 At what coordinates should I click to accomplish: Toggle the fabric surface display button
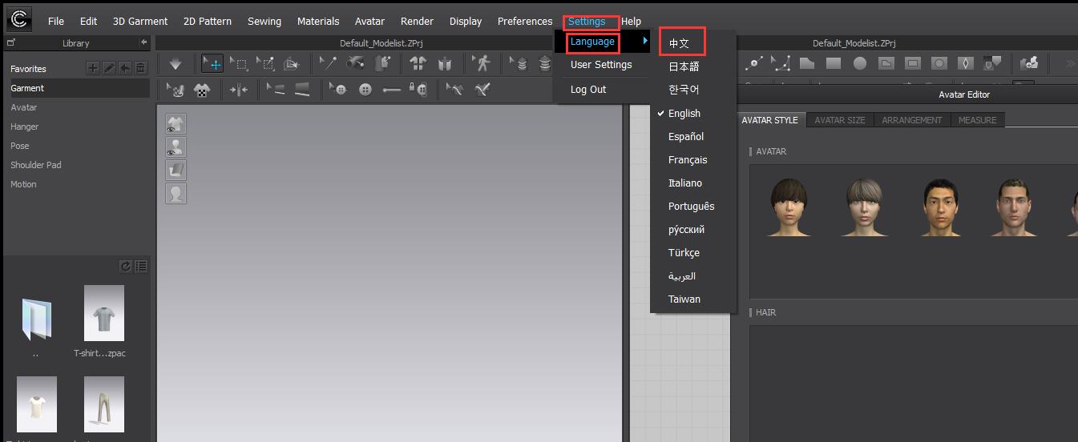pyautogui.click(x=176, y=170)
